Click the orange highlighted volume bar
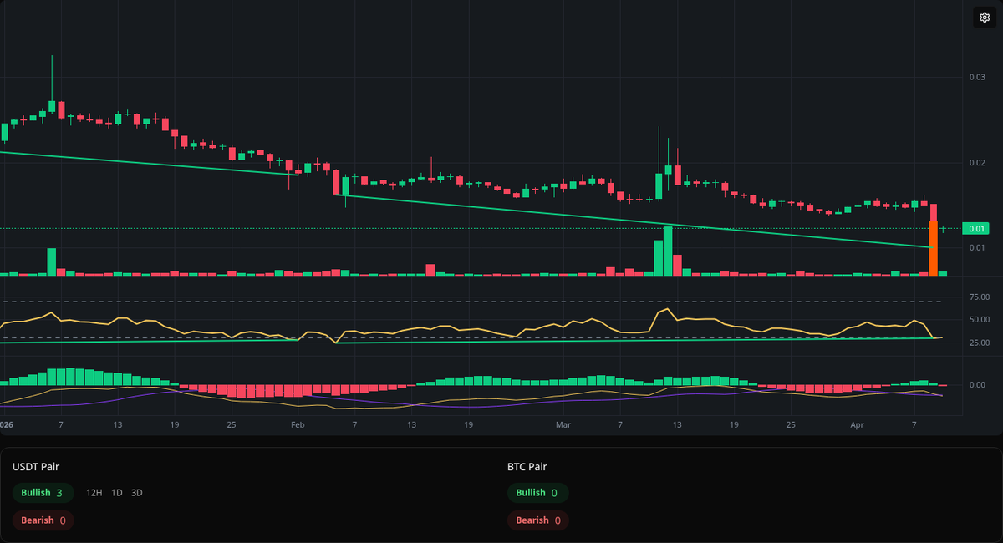The image size is (1003, 543). (934, 248)
